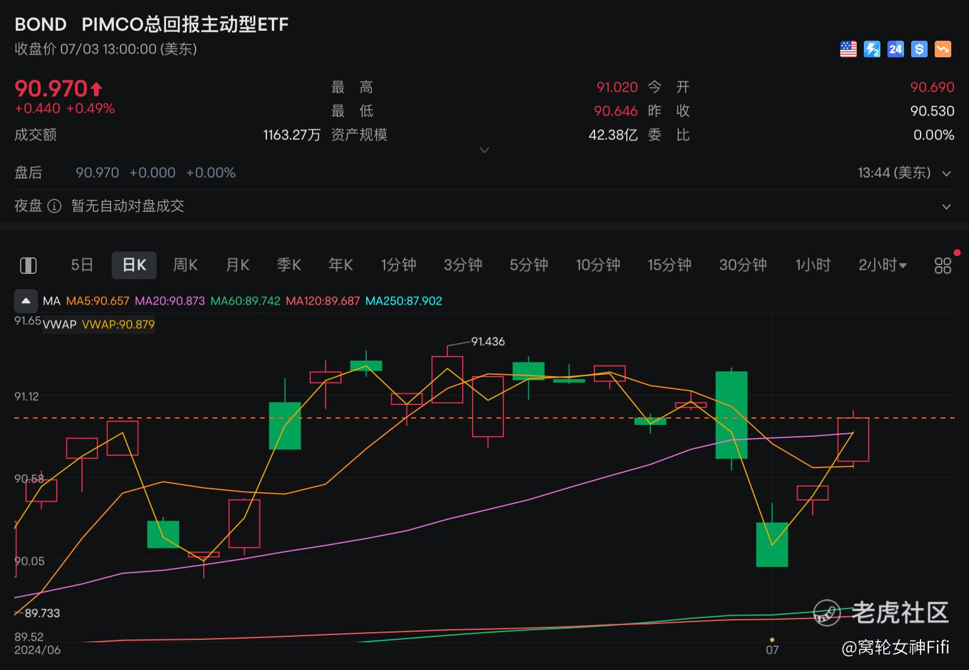Switch to the 月K monthly tab
Viewport: 969px width, 670px height.
tap(238, 265)
